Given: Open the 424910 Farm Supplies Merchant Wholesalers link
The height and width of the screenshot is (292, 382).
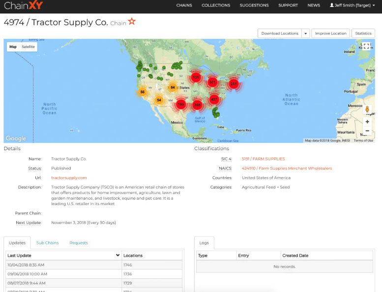Looking at the screenshot, I should pyautogui.click(x=287, y=168).
